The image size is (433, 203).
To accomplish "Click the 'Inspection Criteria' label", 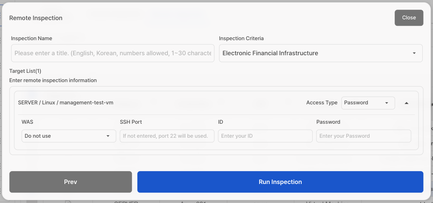I will click(241, 38).
